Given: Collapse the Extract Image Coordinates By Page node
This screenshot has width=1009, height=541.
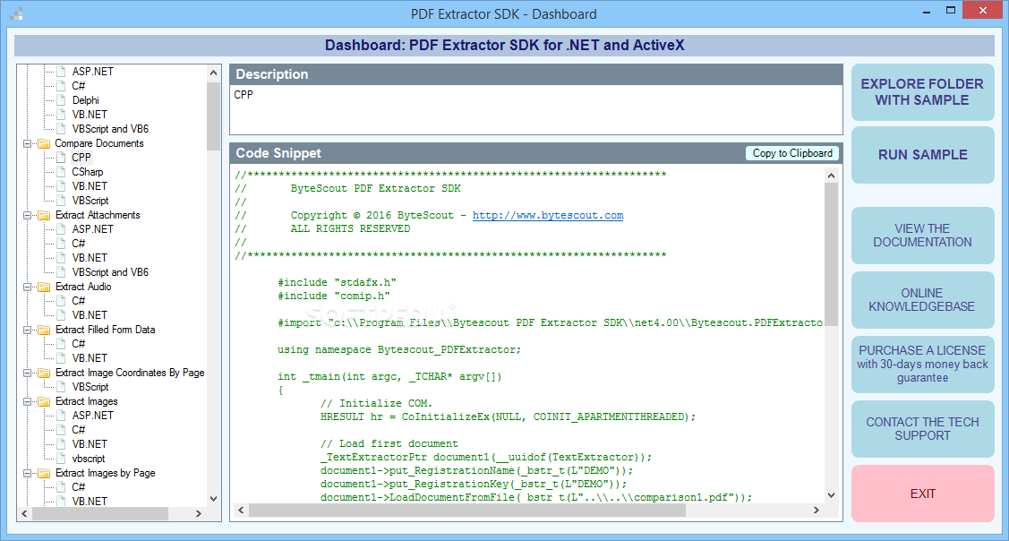Looking at the screenshot, I should click(x=28, y=373).
